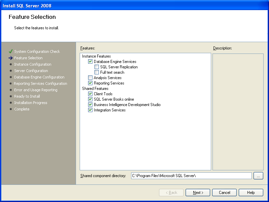Click "Select the features to install." text
The height and width of the screenshot is (202, 269).
[36, 28]
